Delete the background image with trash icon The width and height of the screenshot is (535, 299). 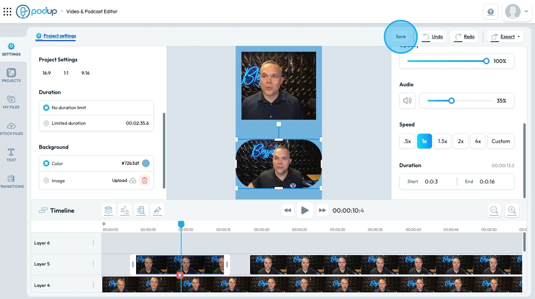(x=145, y=181)
